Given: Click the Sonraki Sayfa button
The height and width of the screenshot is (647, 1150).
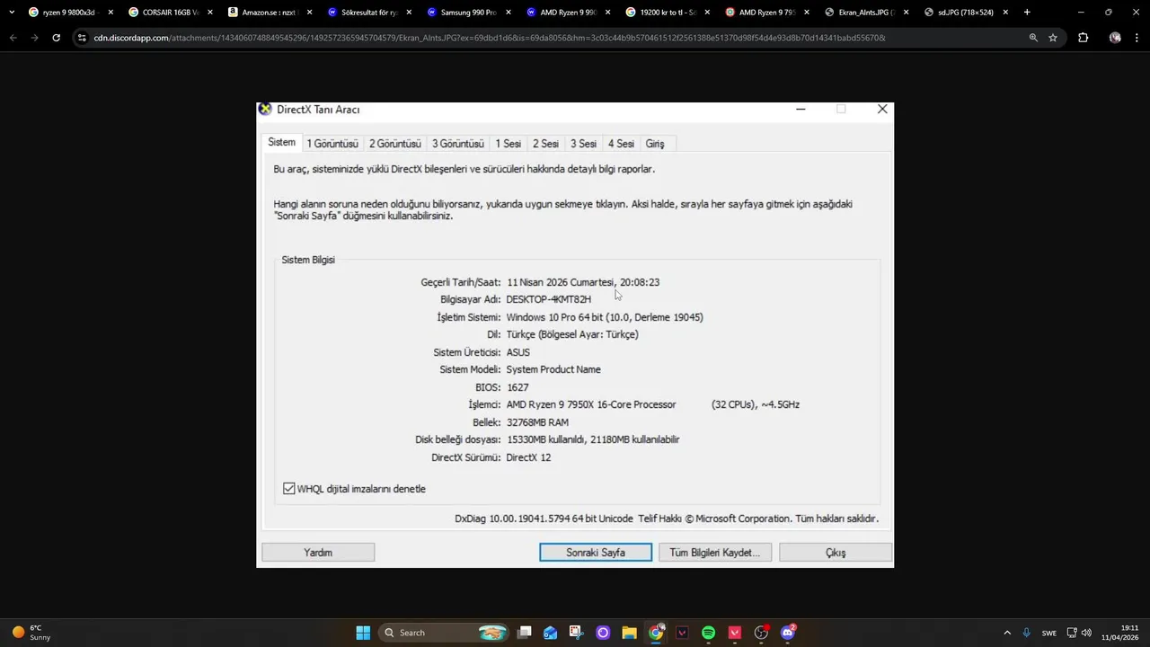Looking at the screenshot, I should click(x=596, y=553).
